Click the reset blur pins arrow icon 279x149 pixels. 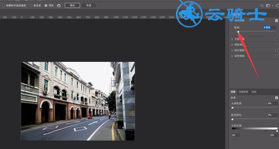tap(59, 5)
